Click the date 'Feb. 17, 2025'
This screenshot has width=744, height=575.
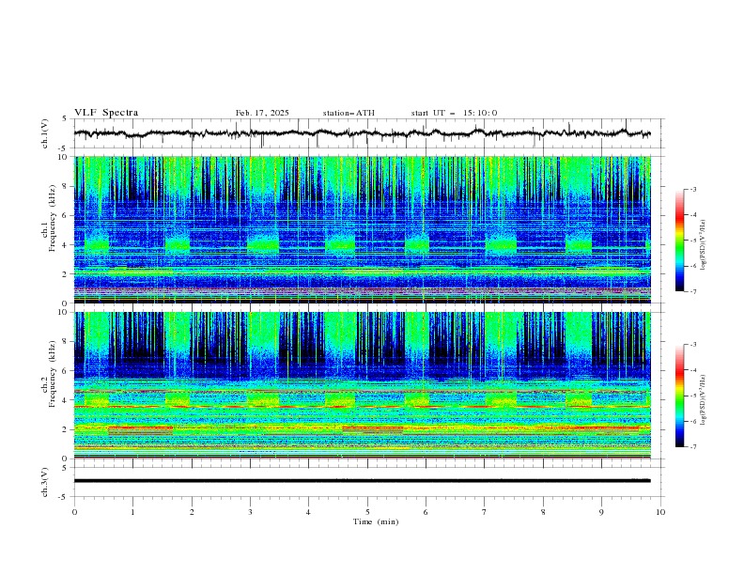pos(262,113)
